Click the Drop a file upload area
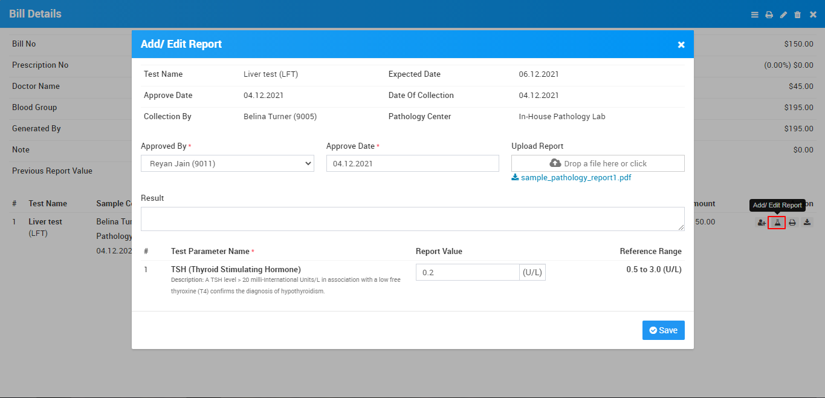Screen dimensions: 825x398 (598, 163)
